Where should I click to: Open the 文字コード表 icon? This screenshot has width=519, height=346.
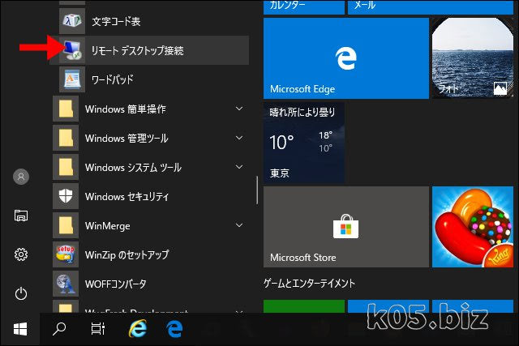coord(72,21)
